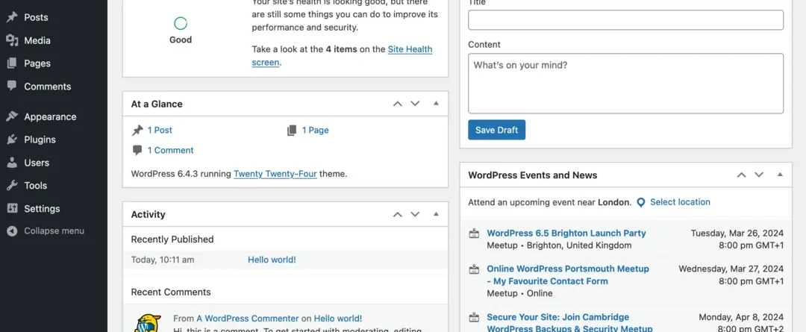Viewport: 806px width, 332px height.
Task: Move Activity panel up
Action: click(397, 214)
